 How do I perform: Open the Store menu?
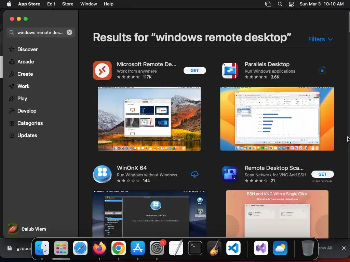[68, 4]
